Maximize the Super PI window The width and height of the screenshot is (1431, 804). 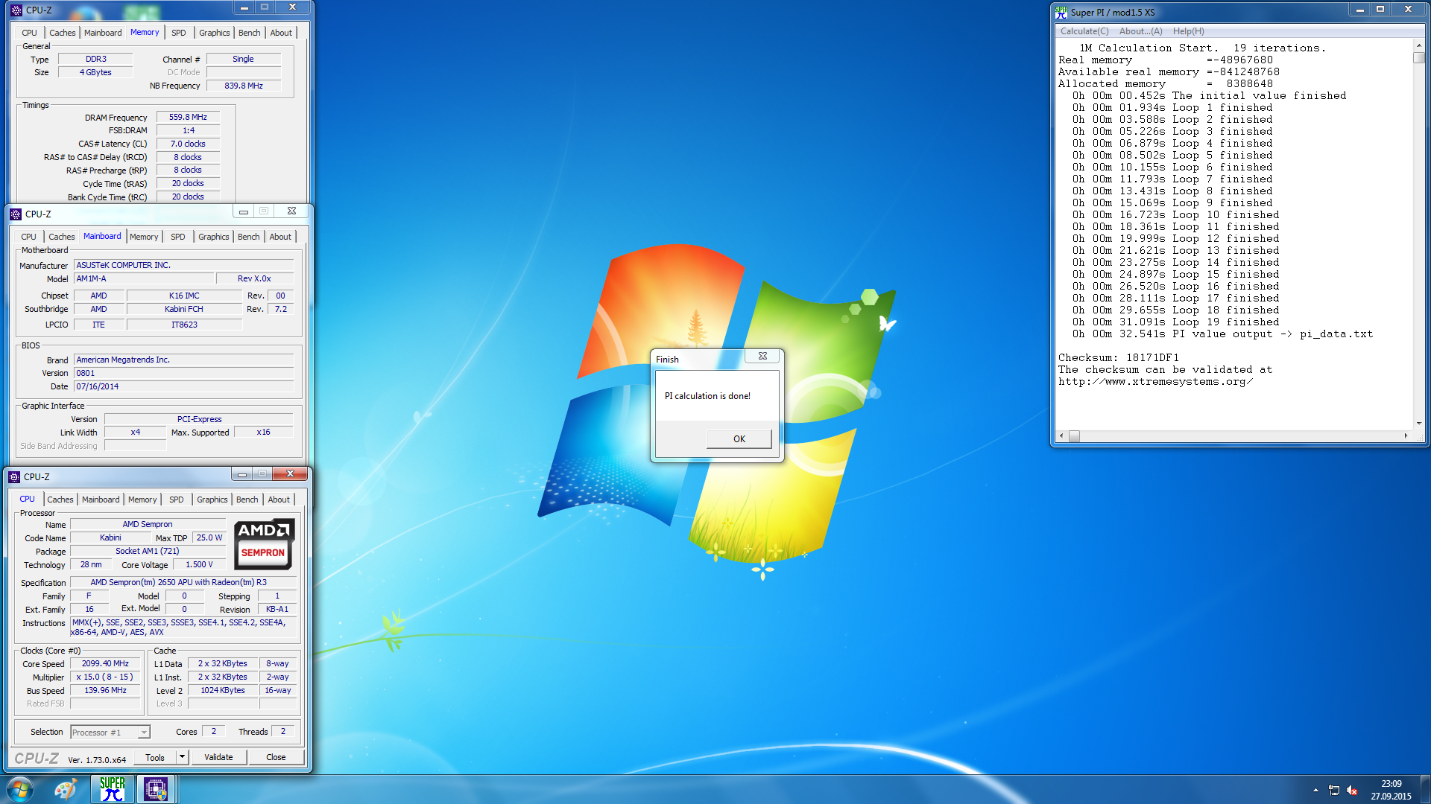point(1380,10)
